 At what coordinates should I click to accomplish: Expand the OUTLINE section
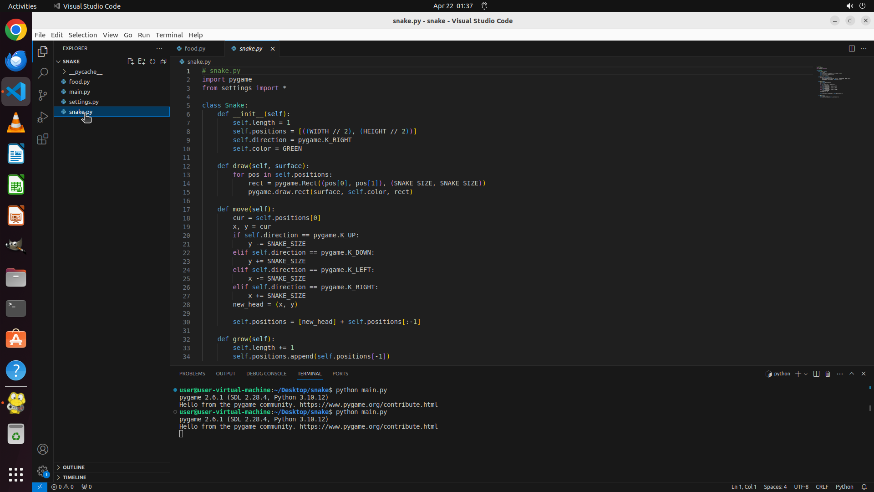coord(74,467)
